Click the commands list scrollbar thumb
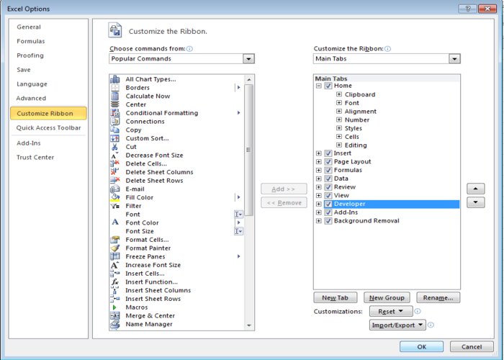The width and height of the screenshot is (504, 360). (x=249, y=150)
